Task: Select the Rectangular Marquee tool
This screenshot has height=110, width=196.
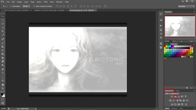Action: [3, 20]
